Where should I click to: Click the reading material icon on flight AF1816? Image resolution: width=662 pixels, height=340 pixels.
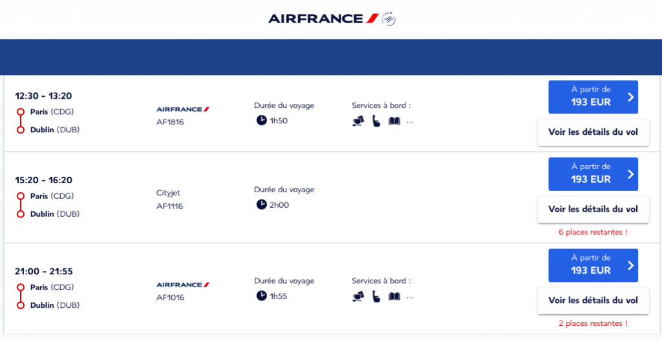point(394,121)
